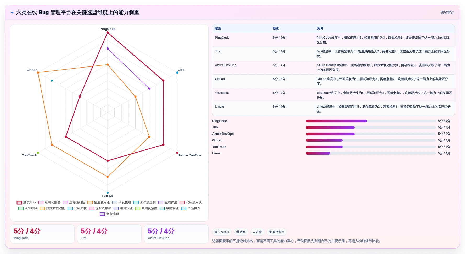465x254 pixels.
Task: Click the footer summary sentence
Action: 297,241
